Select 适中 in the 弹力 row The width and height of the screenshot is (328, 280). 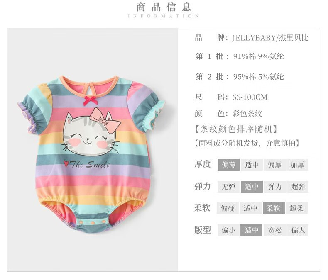point(252,187)
